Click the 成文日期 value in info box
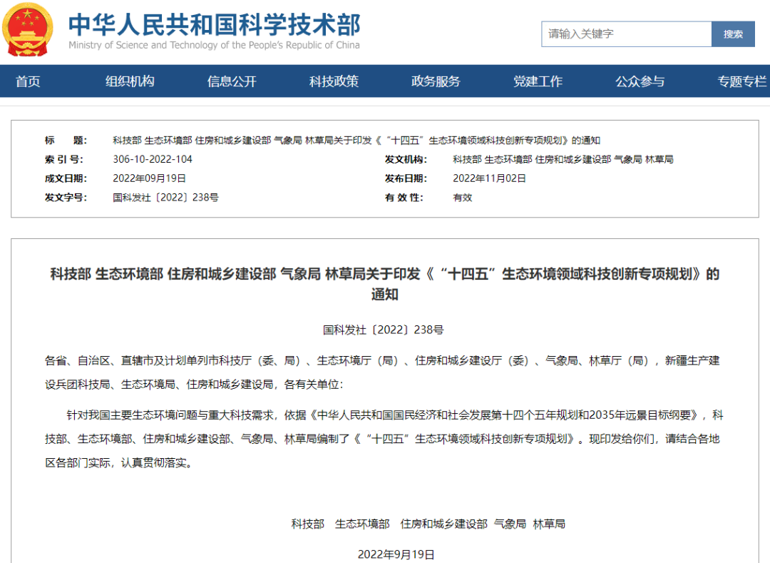The height and width of the screenshot is (563, 770). 149,178
